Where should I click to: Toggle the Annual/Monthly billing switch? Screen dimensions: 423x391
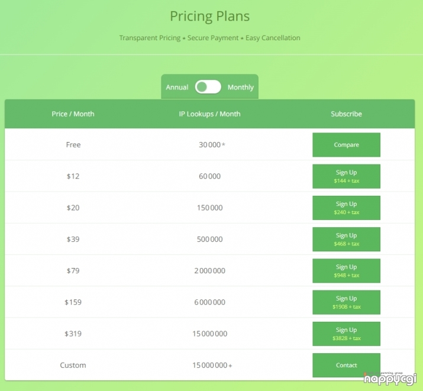pos(208,87)
